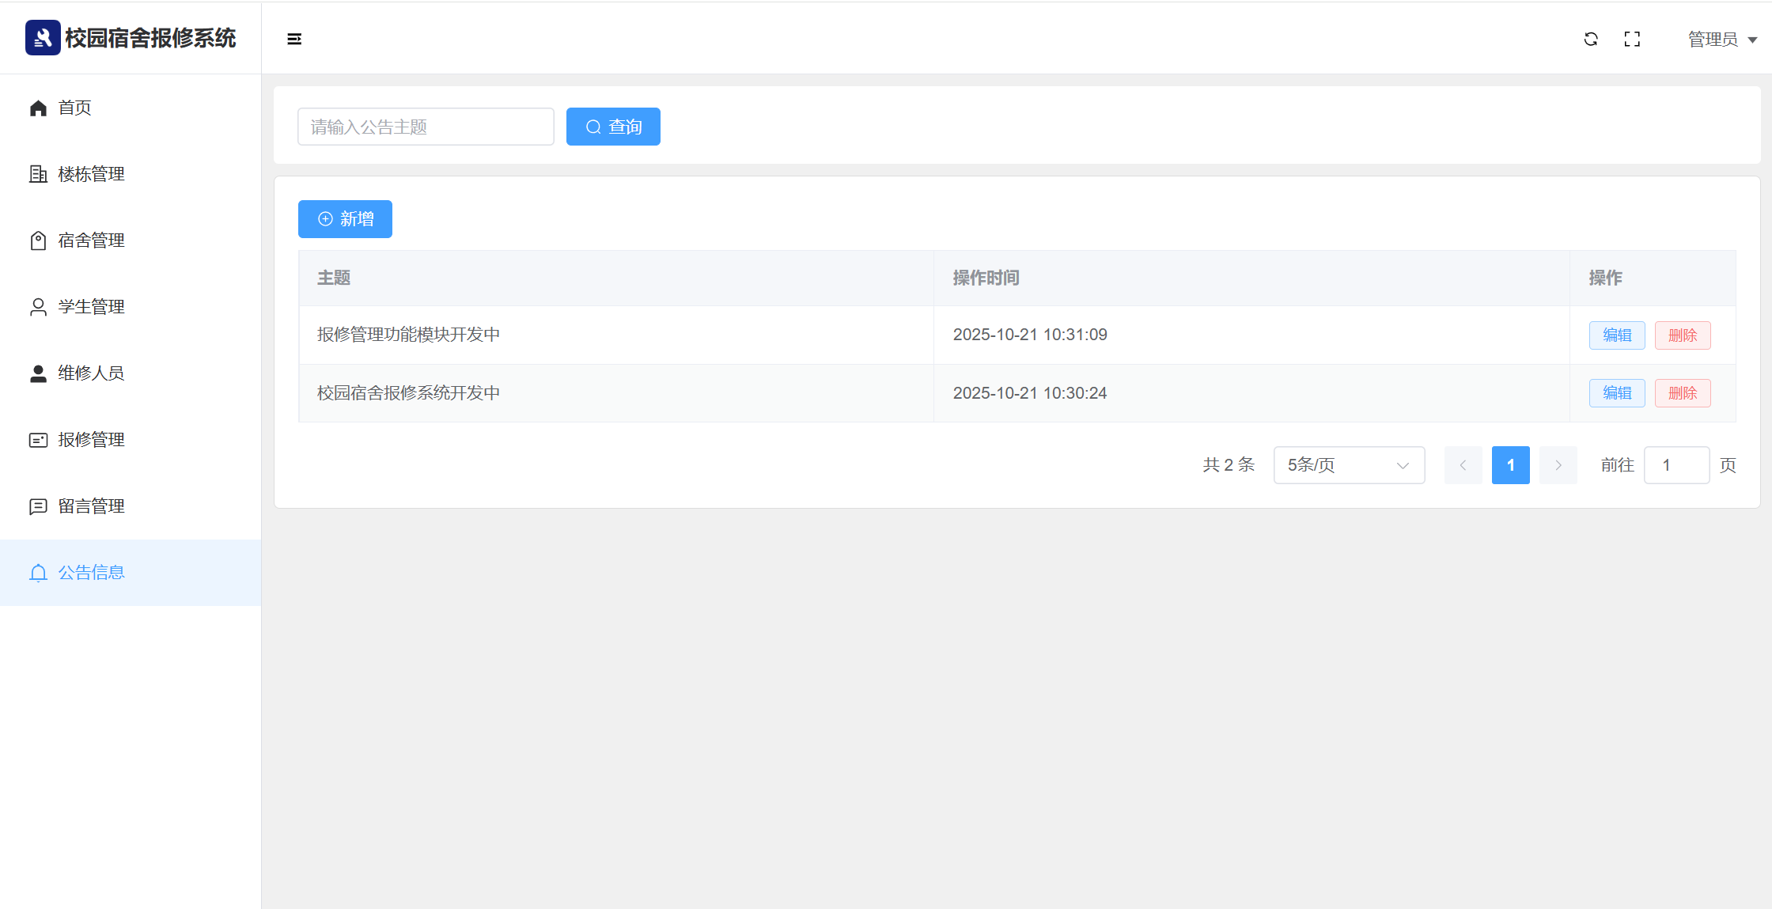The image size is (1772, 909).
Task: Open 维修人员 section
Action: pos(91,373)
